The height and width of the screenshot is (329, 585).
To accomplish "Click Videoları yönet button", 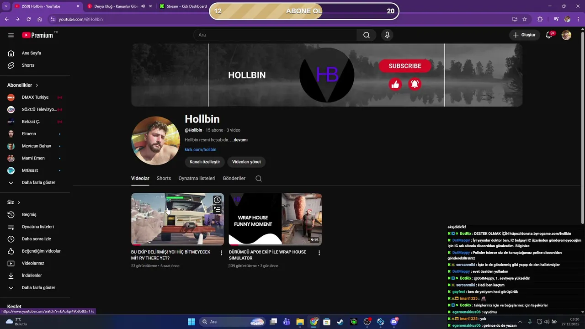I will 246,162.
